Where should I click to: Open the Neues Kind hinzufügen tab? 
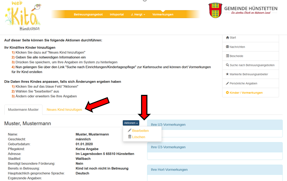tap(64, 110)
